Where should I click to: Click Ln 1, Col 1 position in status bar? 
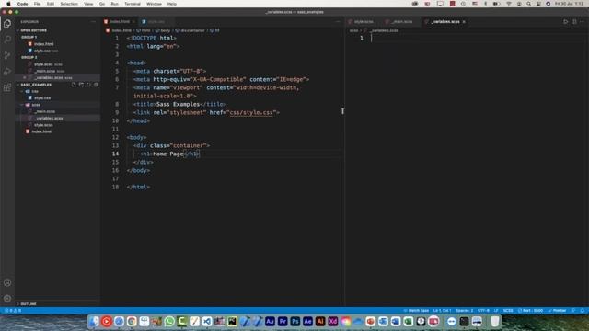[x=442, y=311]
